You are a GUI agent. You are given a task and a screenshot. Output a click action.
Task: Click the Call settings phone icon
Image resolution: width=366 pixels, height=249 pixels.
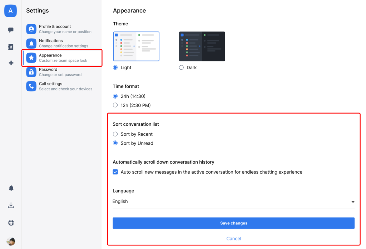[x=31, y=86]
